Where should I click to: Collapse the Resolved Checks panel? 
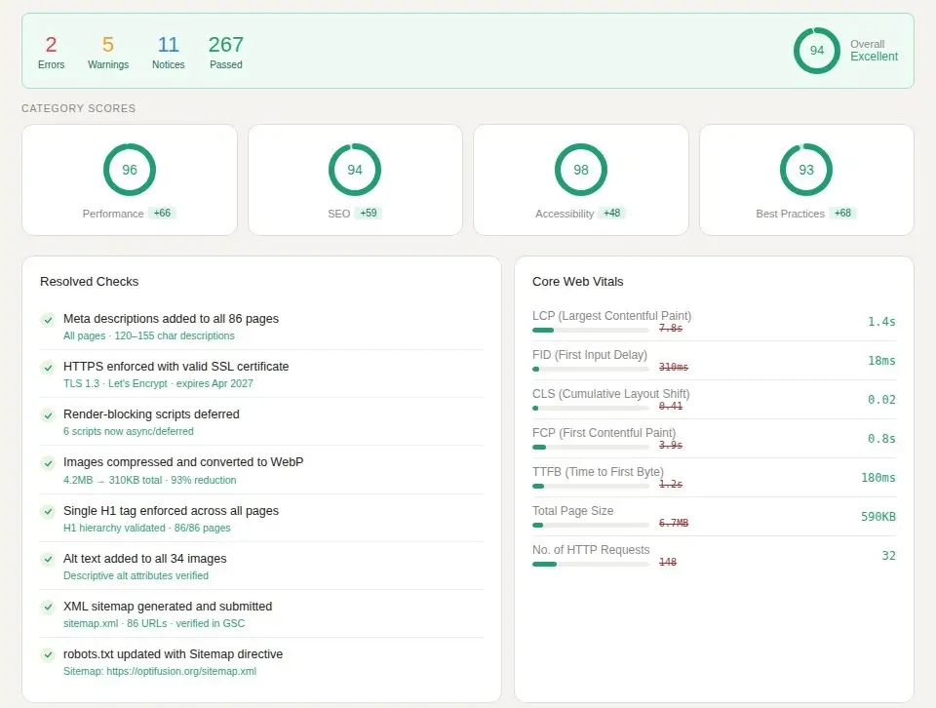[89, 282]
